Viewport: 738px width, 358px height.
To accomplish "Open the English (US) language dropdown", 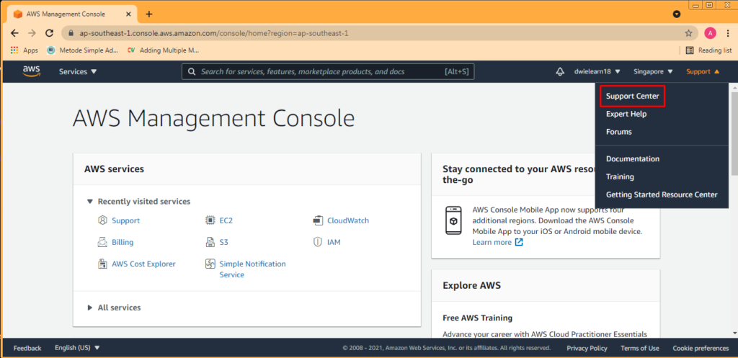I will [78, 348].
